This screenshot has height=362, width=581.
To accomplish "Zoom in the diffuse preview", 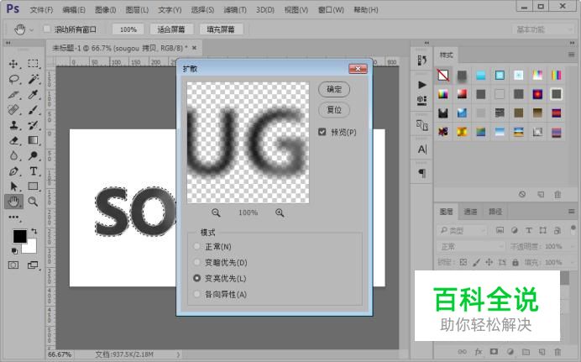I will coord(280,212).
